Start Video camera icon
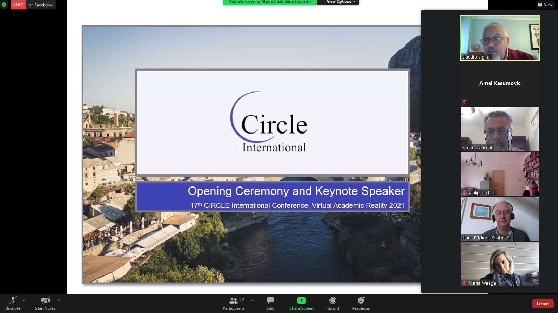 pos(45,300)
